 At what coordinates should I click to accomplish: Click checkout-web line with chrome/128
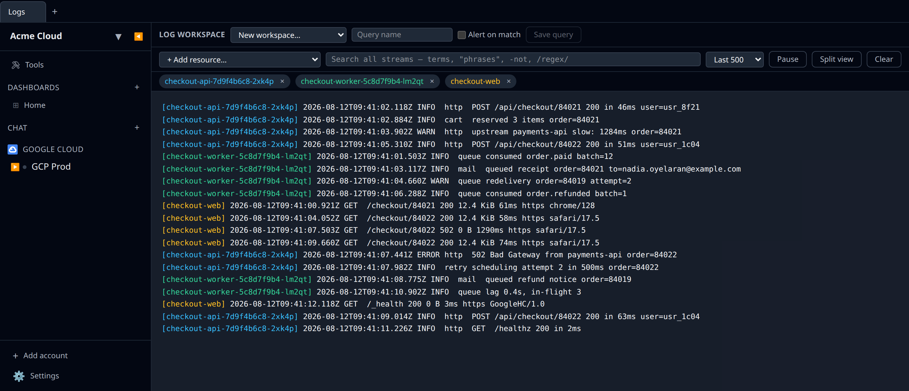378,206
